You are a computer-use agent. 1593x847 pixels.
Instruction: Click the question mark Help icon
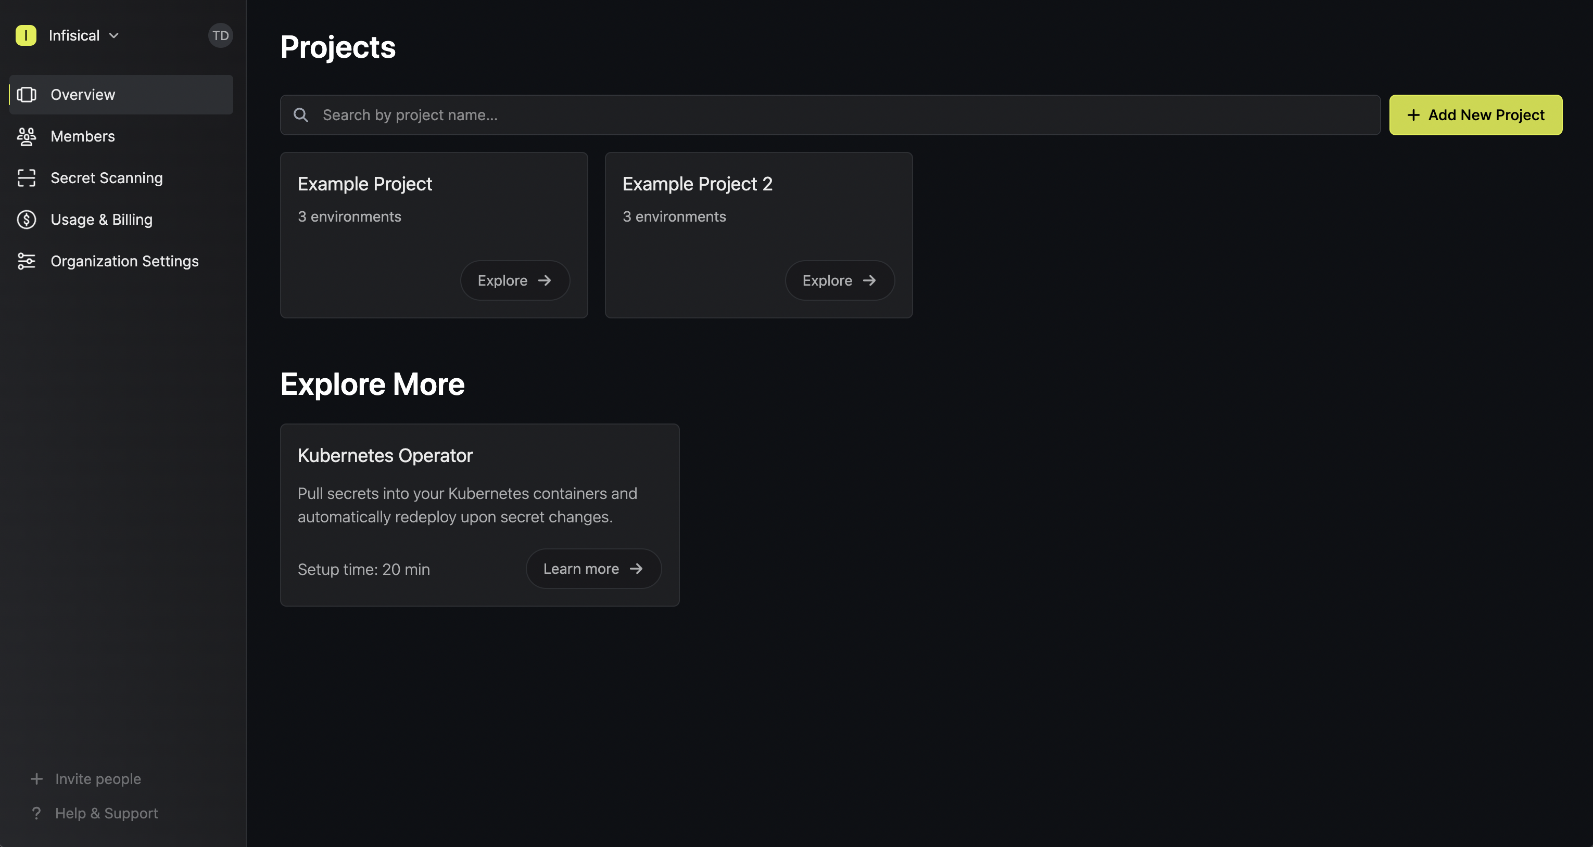pyautogui.click(x=36, y=813)
